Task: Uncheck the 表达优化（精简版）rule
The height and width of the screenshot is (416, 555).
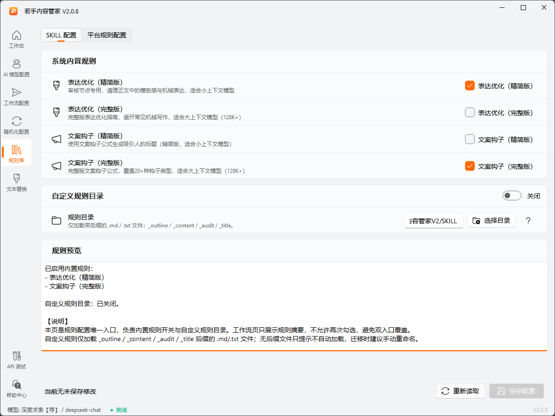Action: (x=469, y=85)
